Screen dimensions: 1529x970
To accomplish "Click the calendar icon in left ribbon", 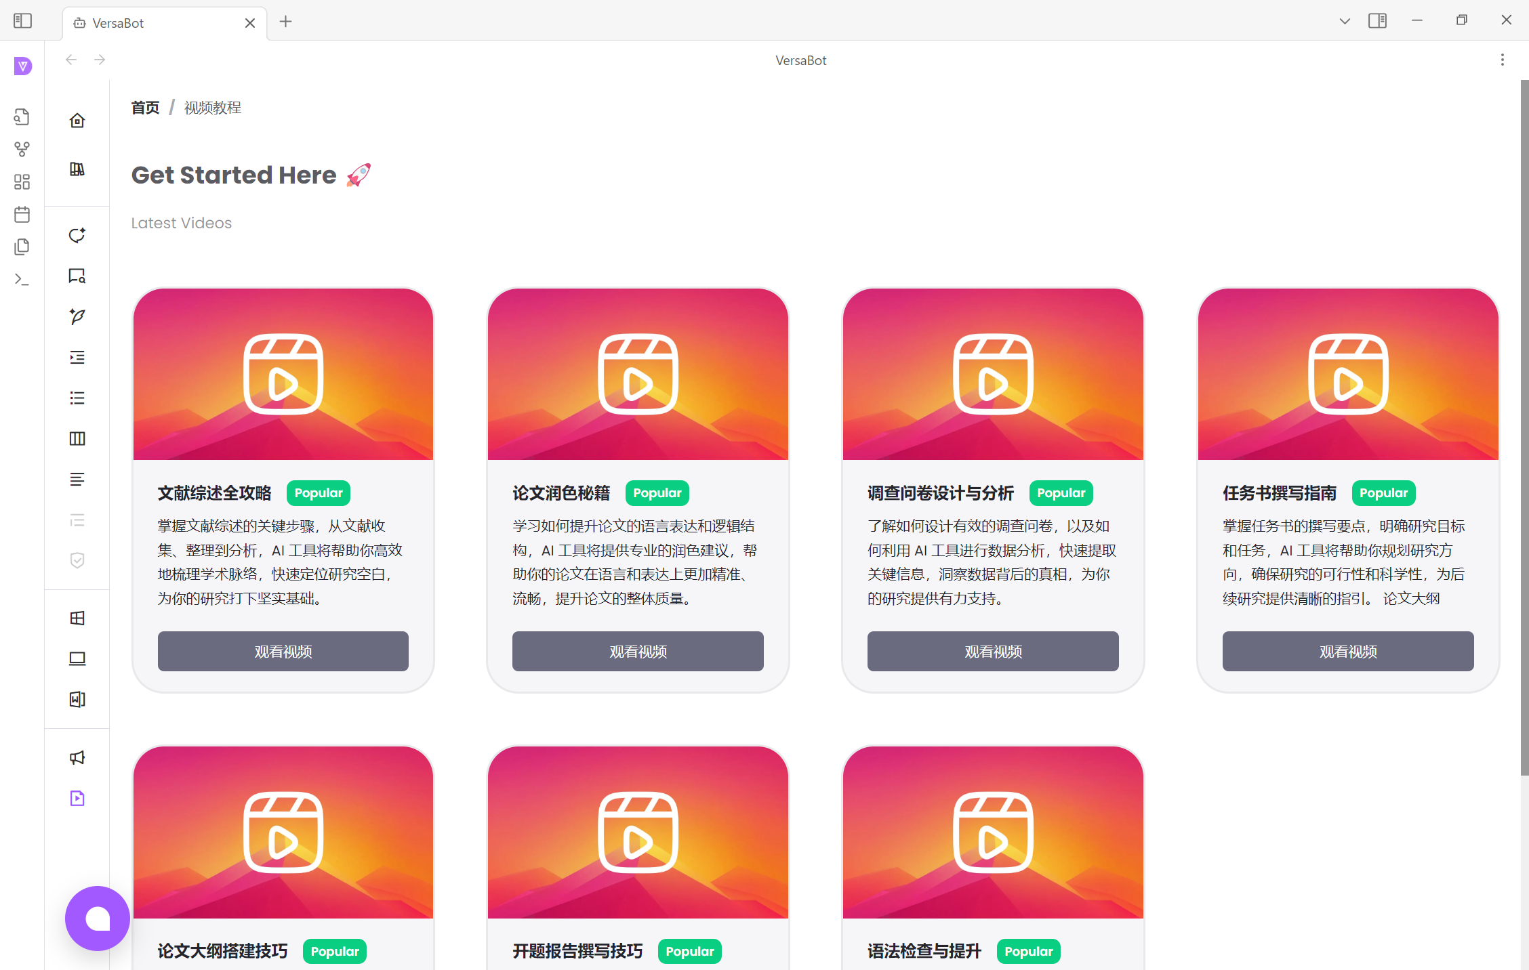I will pos(22,214).
